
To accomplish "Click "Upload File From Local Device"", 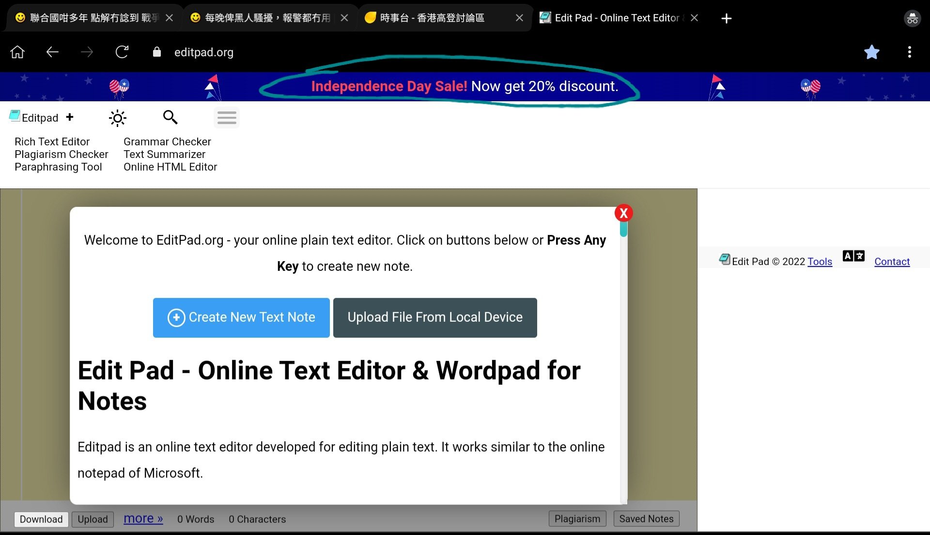I will point(434,317).
